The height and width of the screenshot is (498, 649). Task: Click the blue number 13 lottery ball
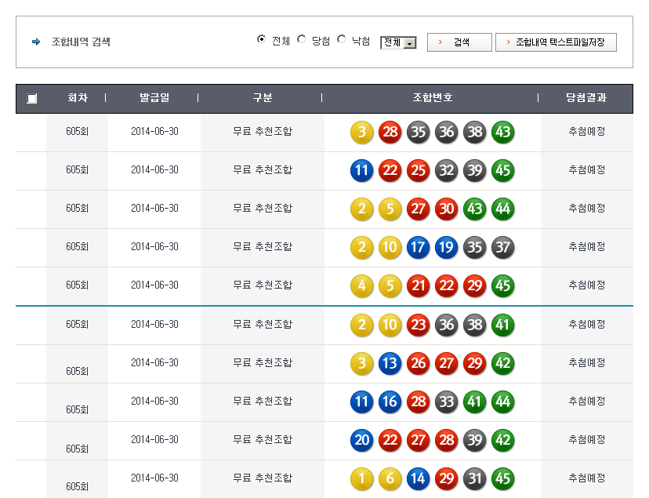click(390, 363)
